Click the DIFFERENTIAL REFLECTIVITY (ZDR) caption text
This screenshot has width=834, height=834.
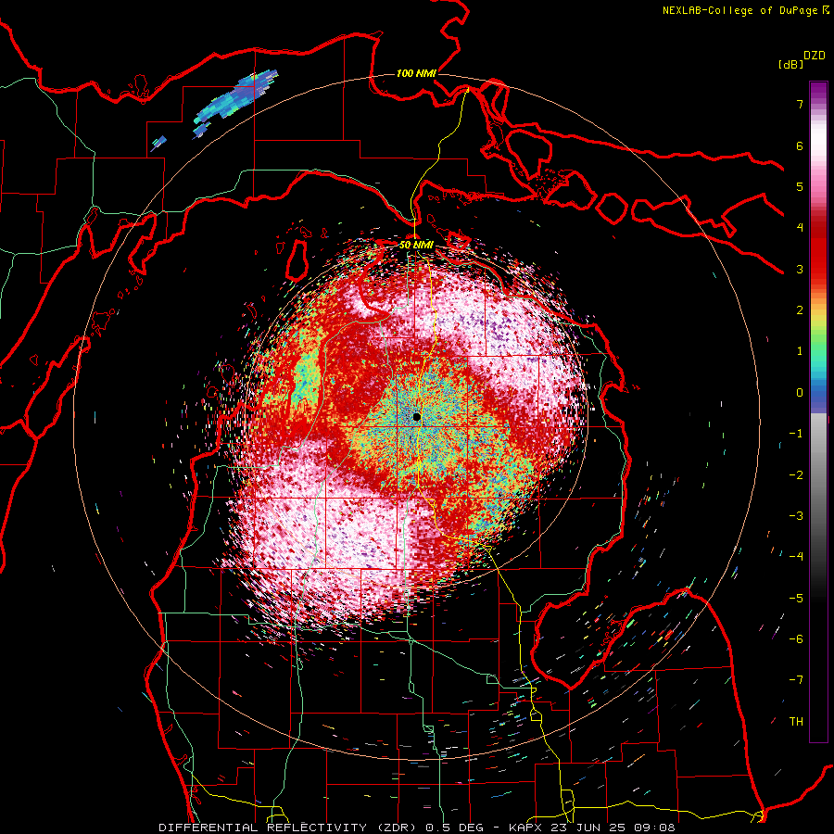289,828
